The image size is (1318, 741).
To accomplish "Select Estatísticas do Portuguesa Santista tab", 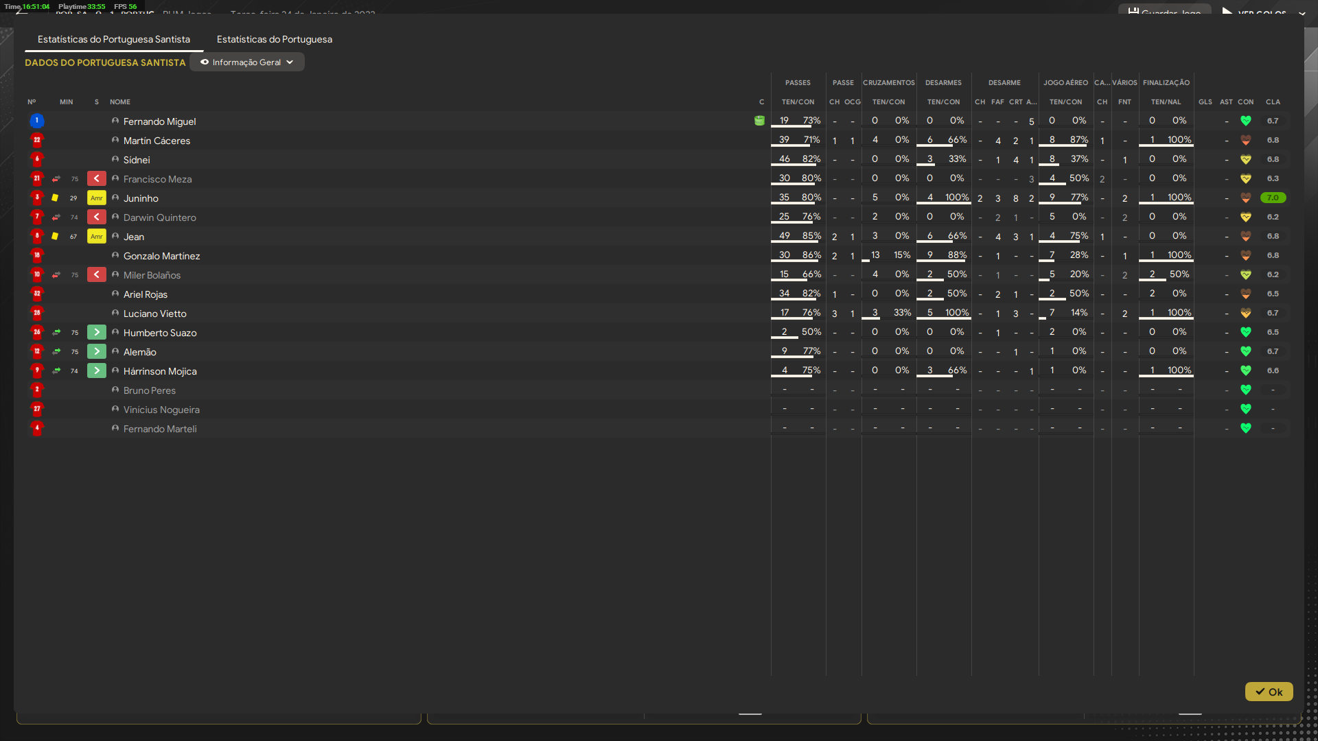I will [114, 39].
